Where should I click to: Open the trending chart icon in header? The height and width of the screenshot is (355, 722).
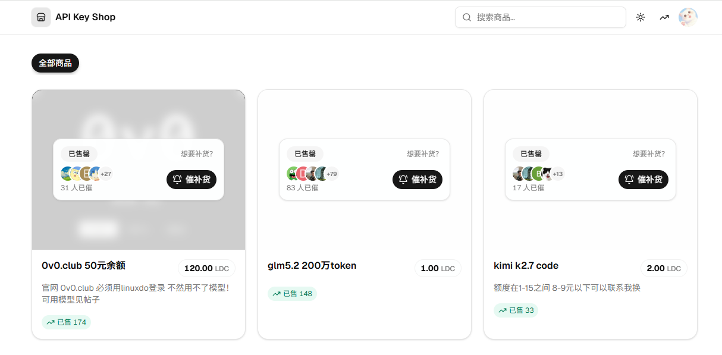664,17
